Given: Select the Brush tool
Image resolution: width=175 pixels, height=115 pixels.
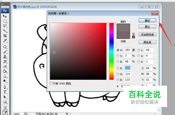Looking at the screenshot, I should [5, 52].
